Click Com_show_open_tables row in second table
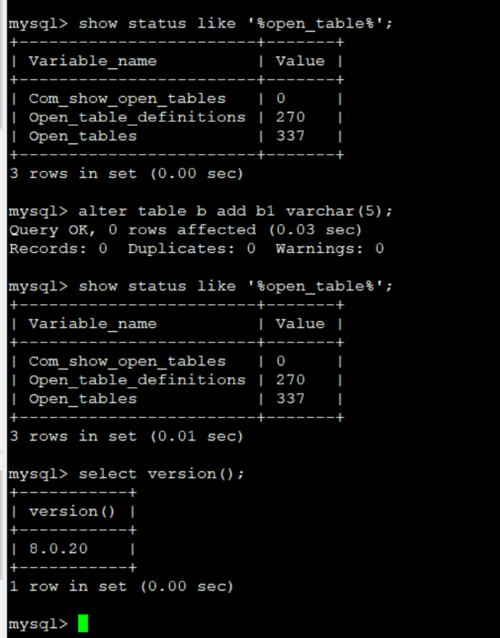This screenshot has width=500, height=638. click(x=177, y=361)
